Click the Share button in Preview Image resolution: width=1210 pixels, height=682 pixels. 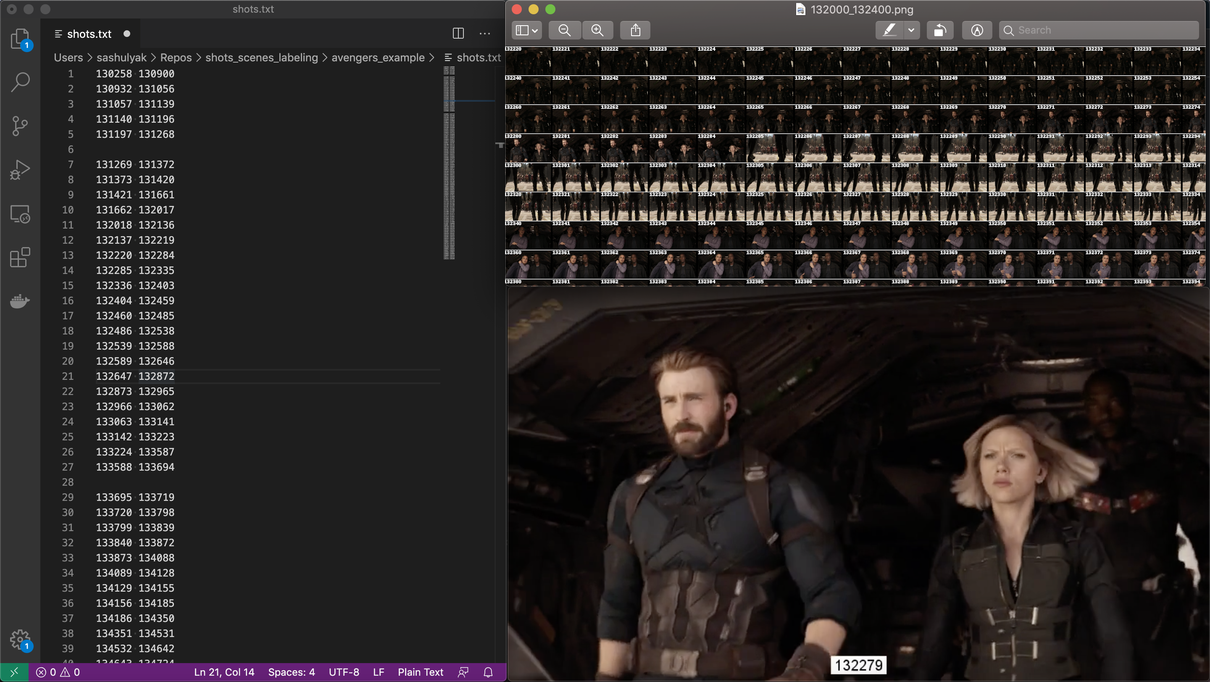click(635, 30)
